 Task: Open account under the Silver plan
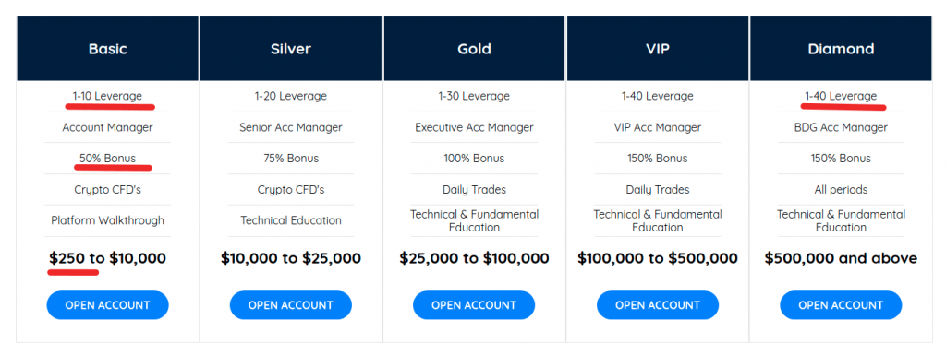click(x=291, y=305)
